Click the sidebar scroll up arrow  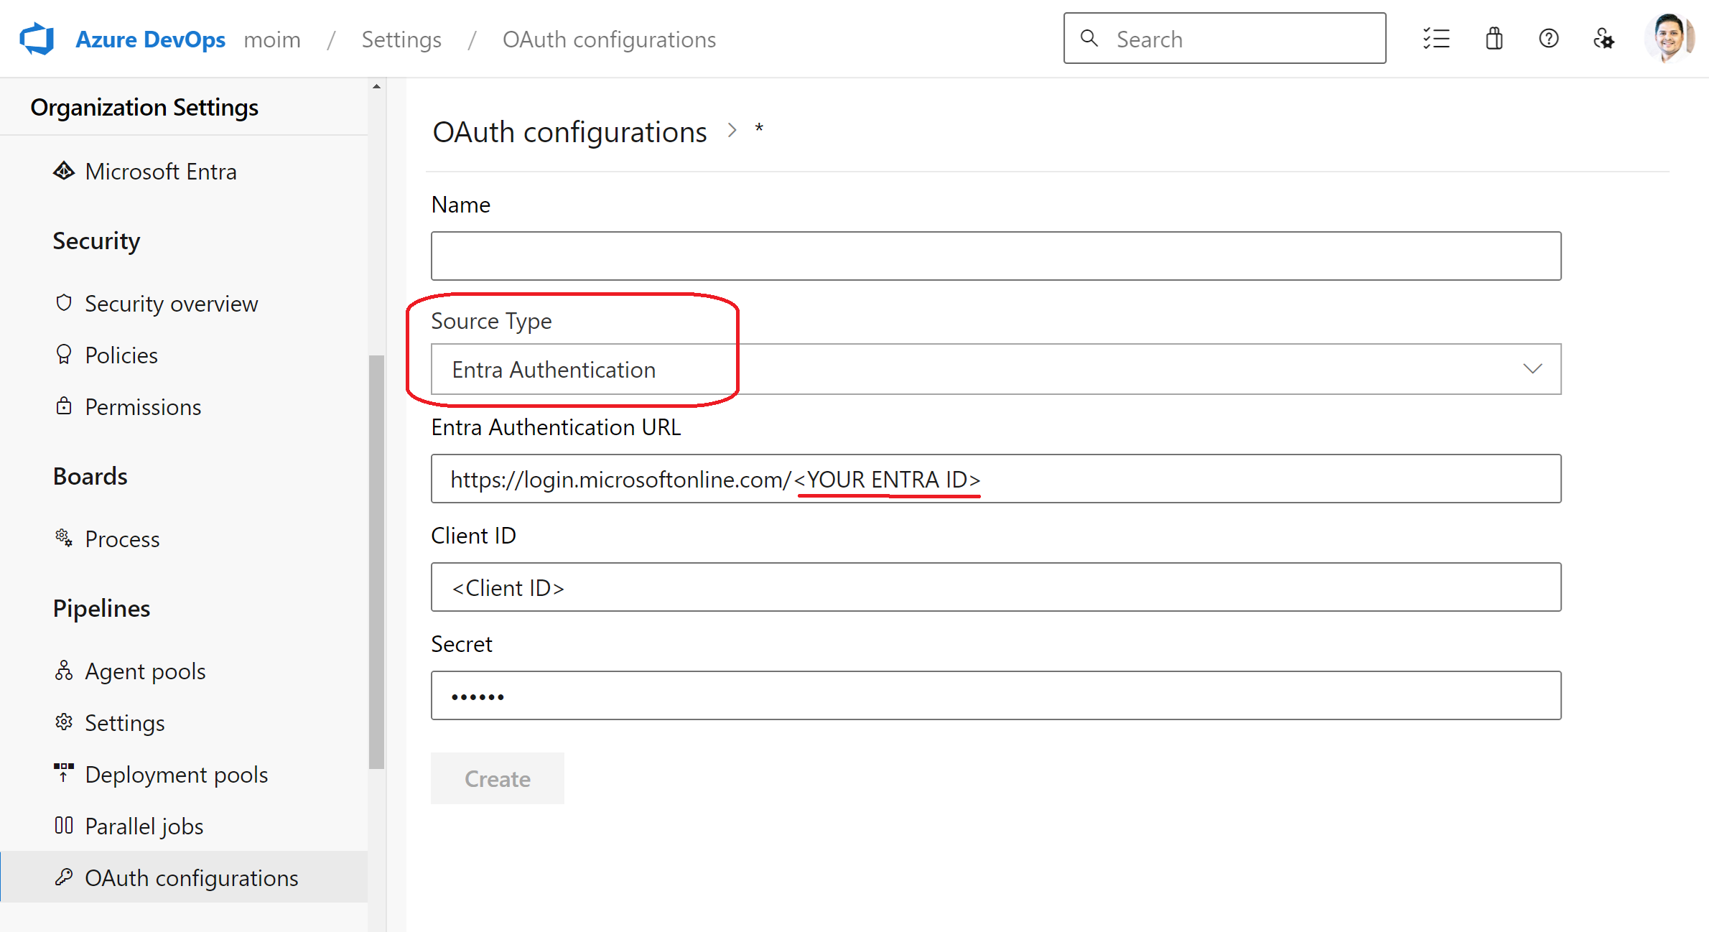376,87
